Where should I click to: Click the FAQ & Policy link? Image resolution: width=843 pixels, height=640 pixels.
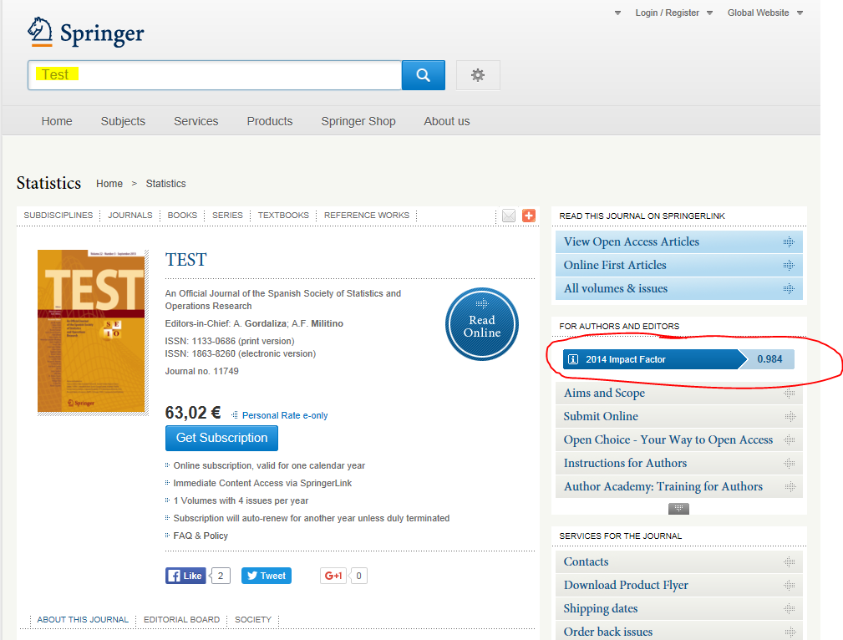[201, 536]
